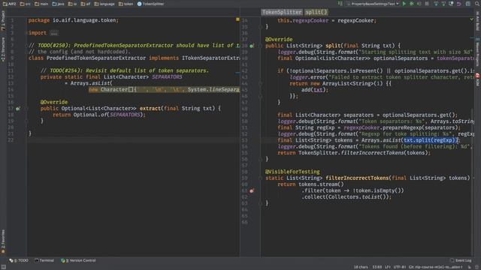Image resolution: width=481 pixels, height=270 pixels.
Task: Commit changes VCS icon
Action: point(443,4)
